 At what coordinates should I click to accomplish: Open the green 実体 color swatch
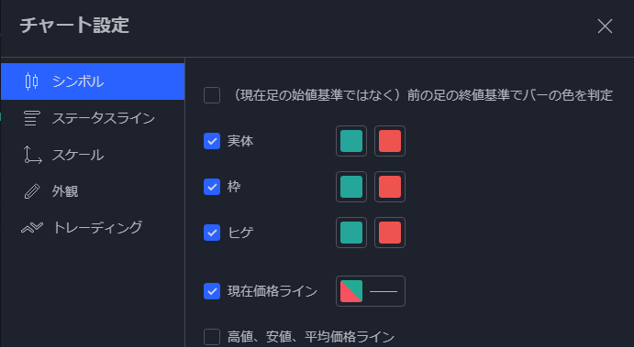click(x=351, y=141)
